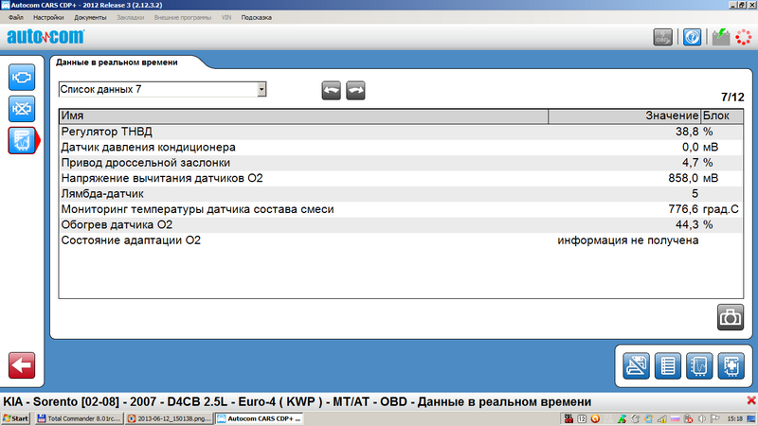Switch to 2013-06-12_150138.png taskbar button
Screen dimensions: 758x426
170,418
